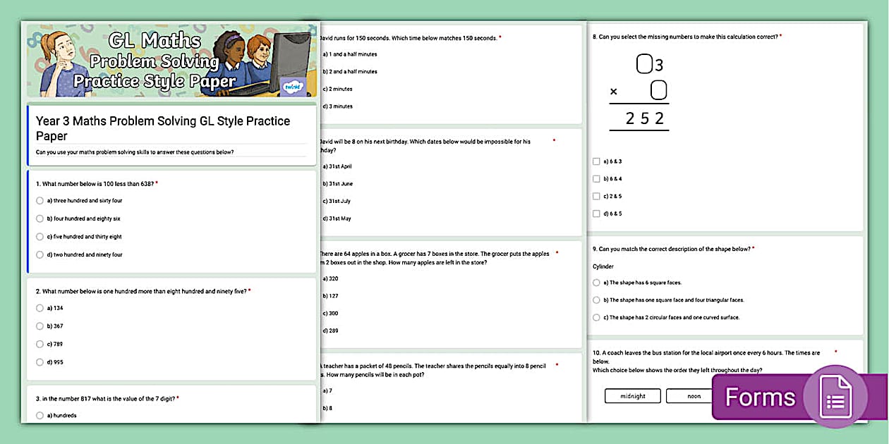Select "three hundred and sixty four" for question 1
The height and width of the screenshot is (444, 889).
coord(40,200)
